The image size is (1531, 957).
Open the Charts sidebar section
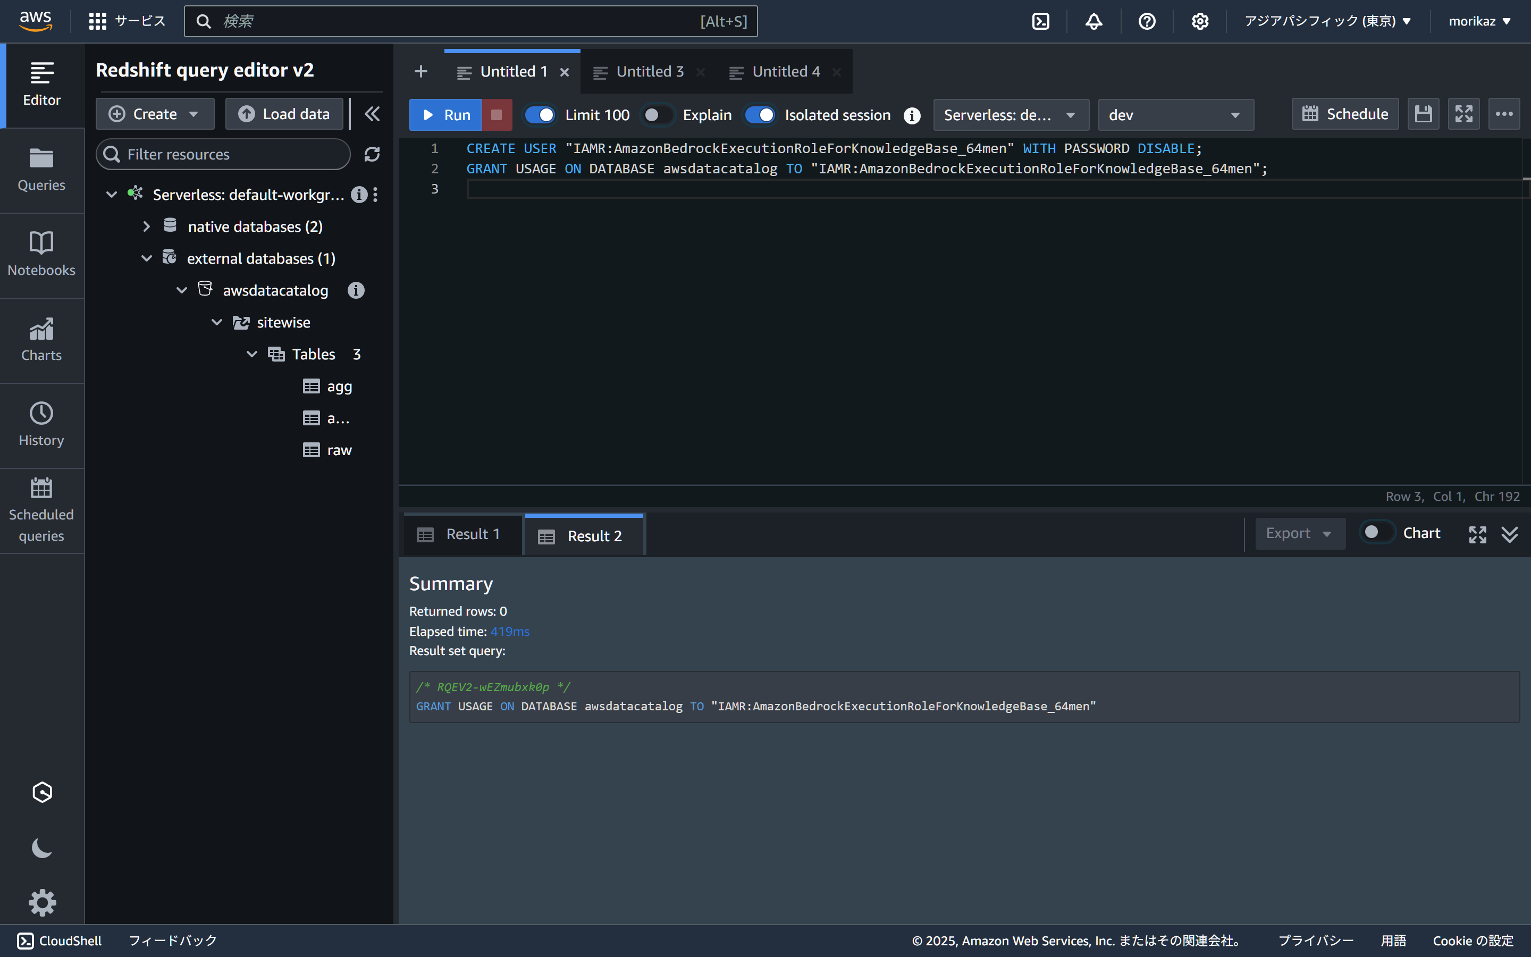click(x=41, y=340)
